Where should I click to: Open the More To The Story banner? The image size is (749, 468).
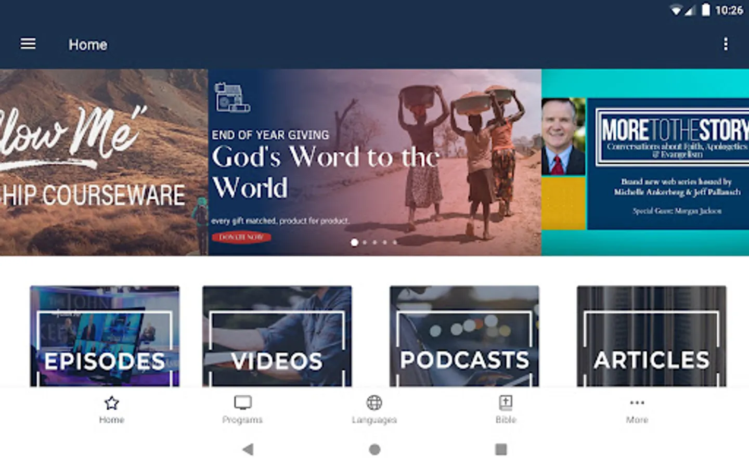point(645,162)
